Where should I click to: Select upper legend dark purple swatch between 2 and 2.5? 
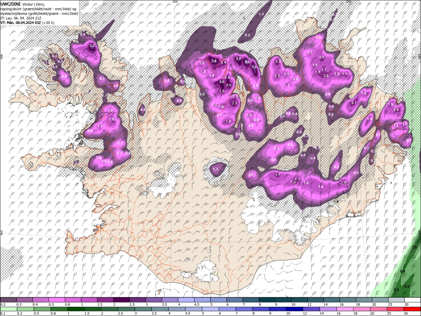(121, 300)
